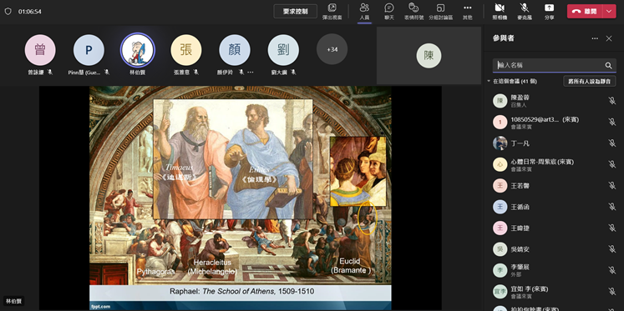Image resolution: width=624 pixels, height=311 pixels.
Task: Click 將所有人設為靜音 mute all button
Action: (x=590, y=81)
